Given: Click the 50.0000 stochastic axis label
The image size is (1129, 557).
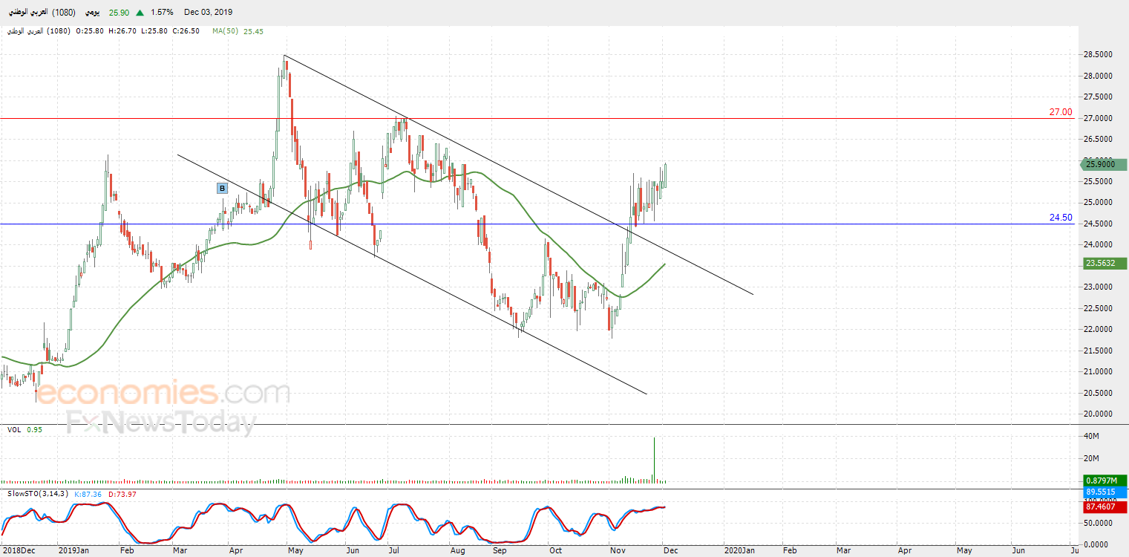Looking at the screenshot, I should (1097, 524).
